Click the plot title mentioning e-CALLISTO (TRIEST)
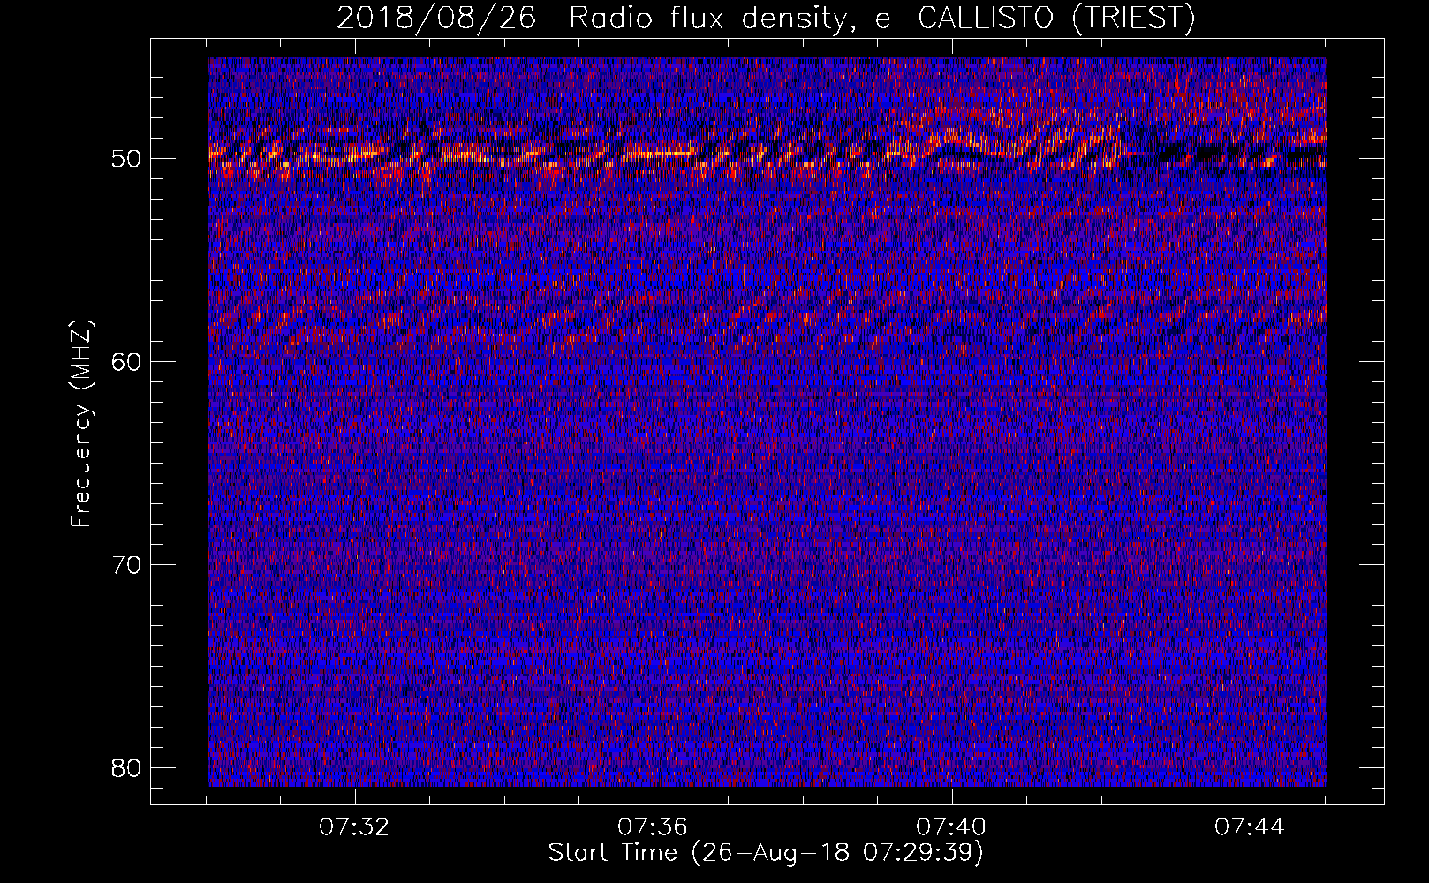The width and height of the screenshot is (1429, 883). tap(766, 18)
